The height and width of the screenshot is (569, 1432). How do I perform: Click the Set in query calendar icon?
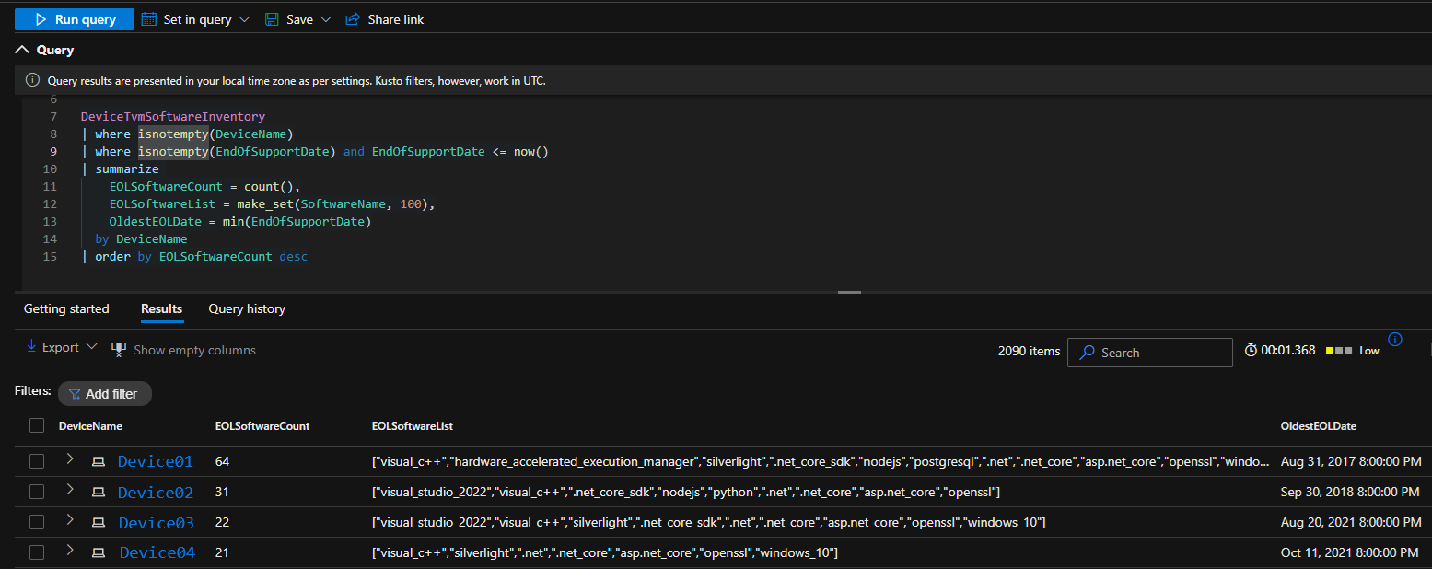click(x=149, y=19)
